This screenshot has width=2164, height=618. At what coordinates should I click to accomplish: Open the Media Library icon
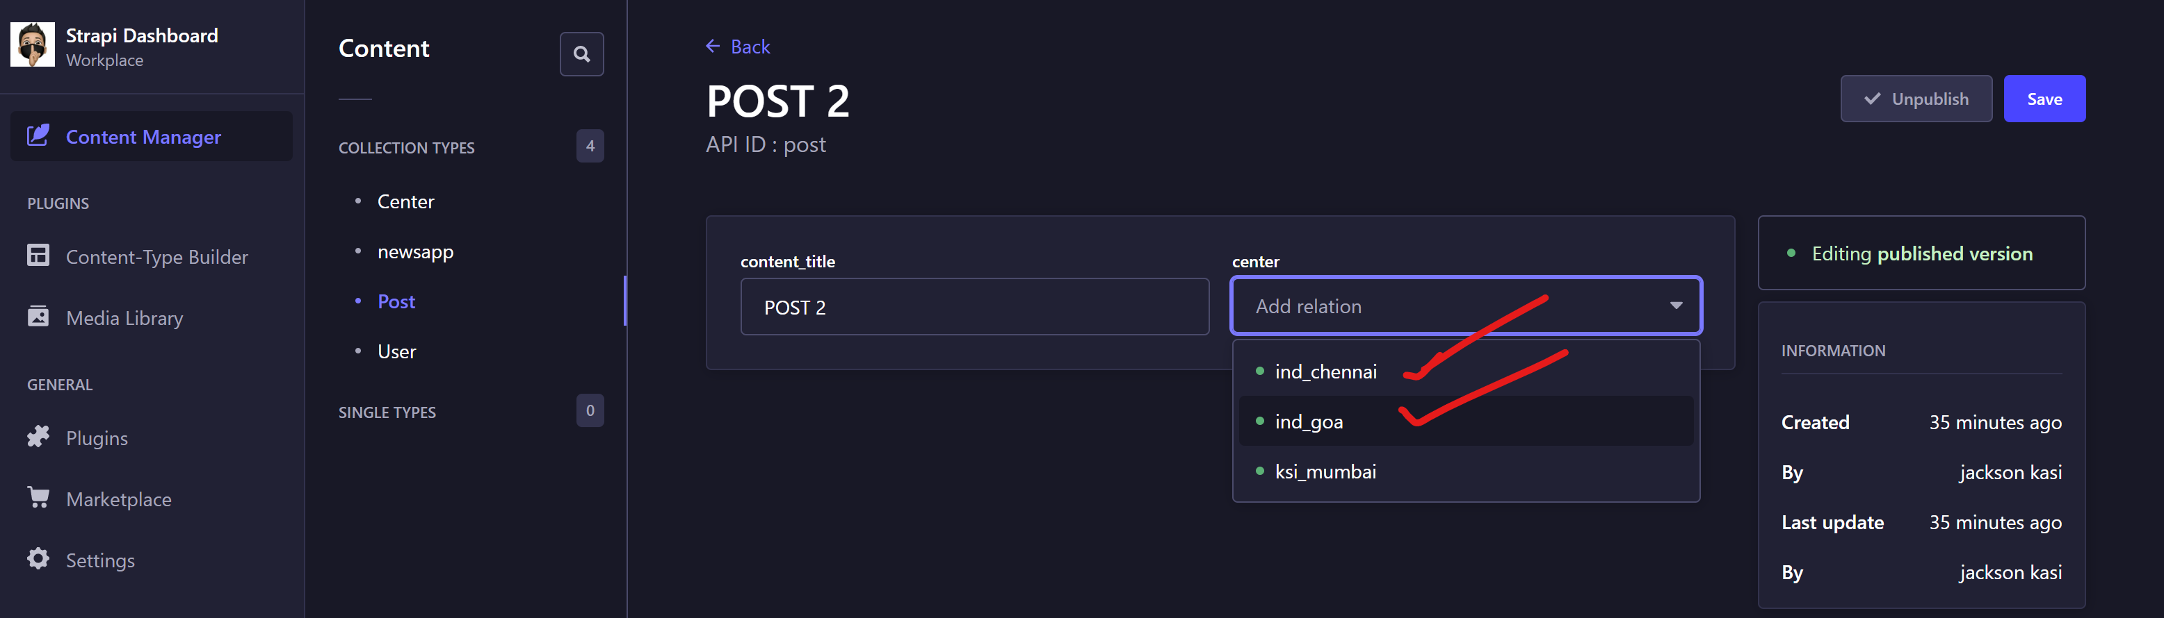pyautogui.click(x=38, y=317)
